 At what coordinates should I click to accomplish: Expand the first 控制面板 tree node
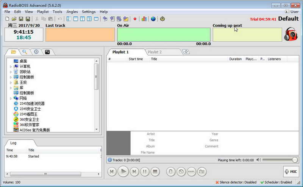[x=11, y=77]
